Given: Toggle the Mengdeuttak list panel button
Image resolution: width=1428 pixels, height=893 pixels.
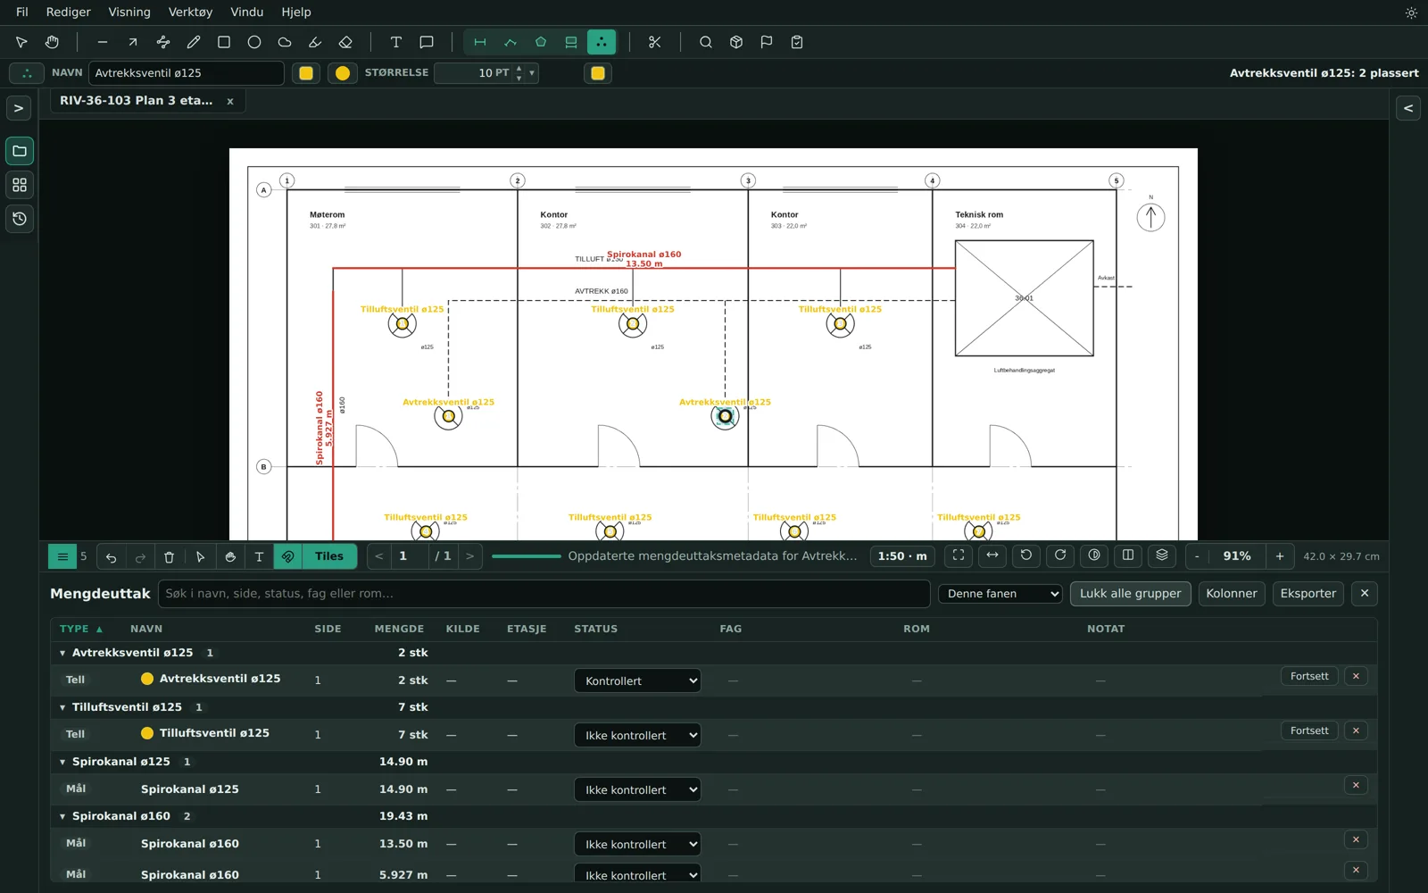Looking at the screenshot, I should tap(62, 556).
